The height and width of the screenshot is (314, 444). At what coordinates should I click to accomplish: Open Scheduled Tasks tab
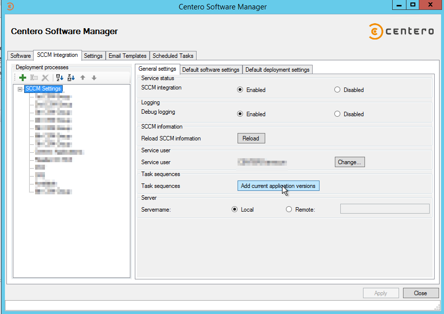click(x=173, y=56)
